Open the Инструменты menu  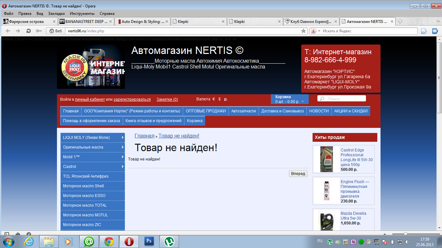tap(82, 14)
